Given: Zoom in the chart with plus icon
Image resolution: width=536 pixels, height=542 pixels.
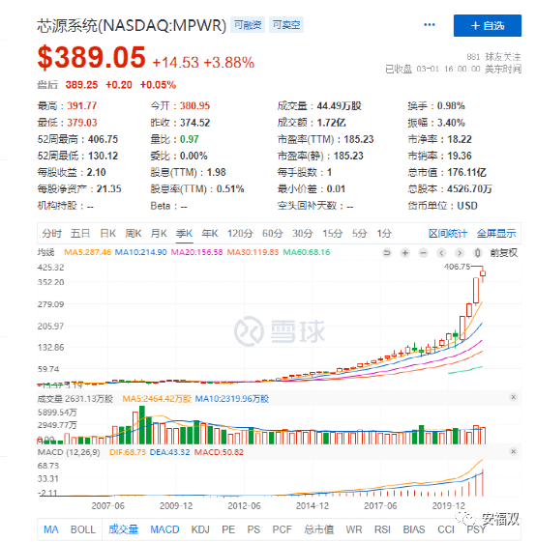Looking at the screenshot, I should pos(404,253).
